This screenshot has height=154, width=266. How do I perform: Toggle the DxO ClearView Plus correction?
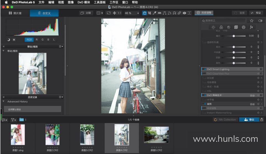(204, 73)
